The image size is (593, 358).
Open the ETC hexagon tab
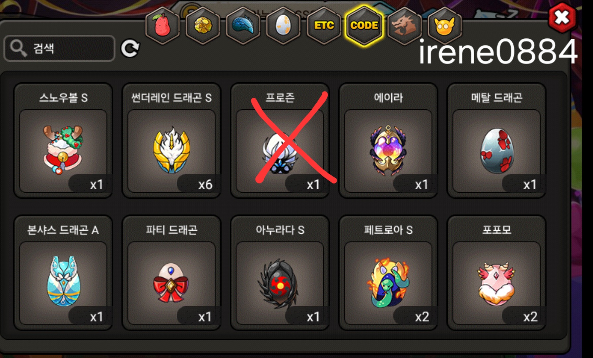tap(324, 26)
